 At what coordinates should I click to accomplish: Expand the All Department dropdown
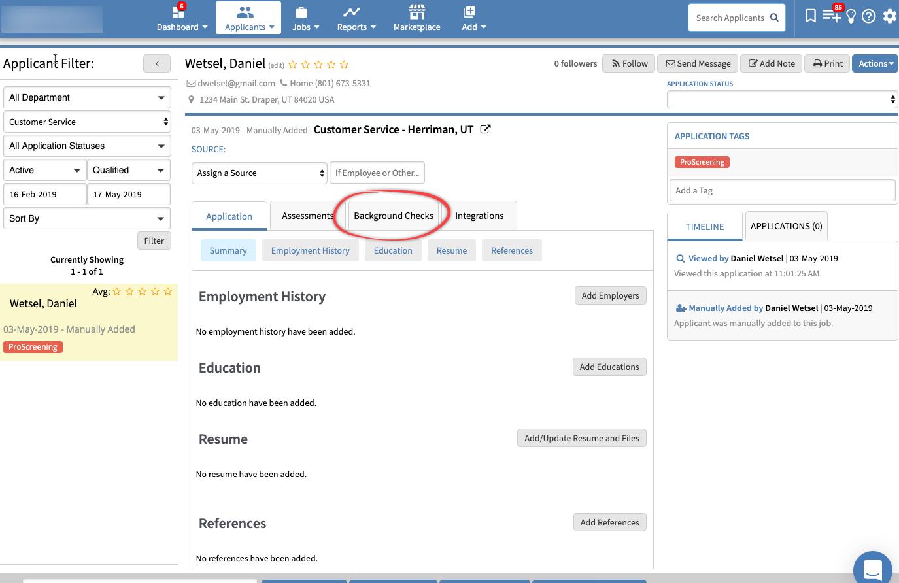coord(87,97)
